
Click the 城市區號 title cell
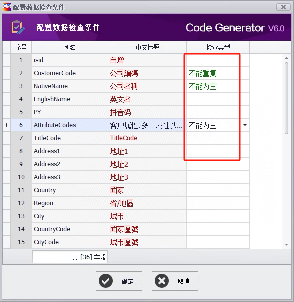[x=147, y=242]
